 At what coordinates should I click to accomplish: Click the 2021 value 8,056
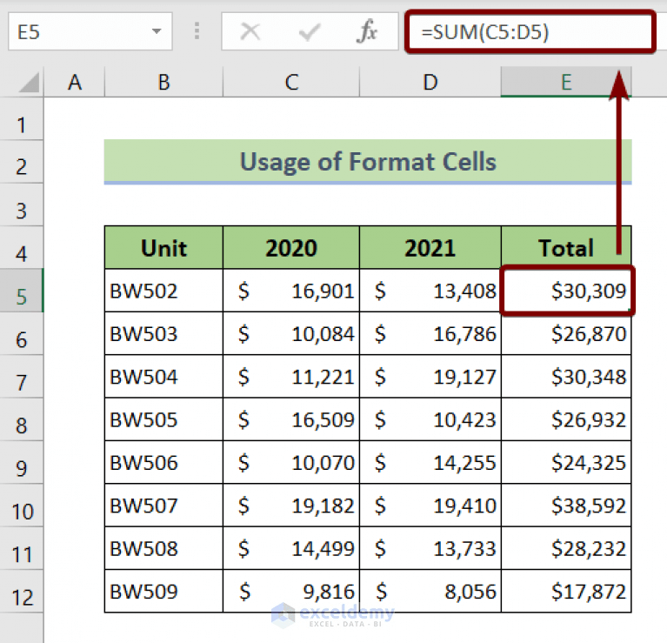pyautogui.click(x=430, y=592)
